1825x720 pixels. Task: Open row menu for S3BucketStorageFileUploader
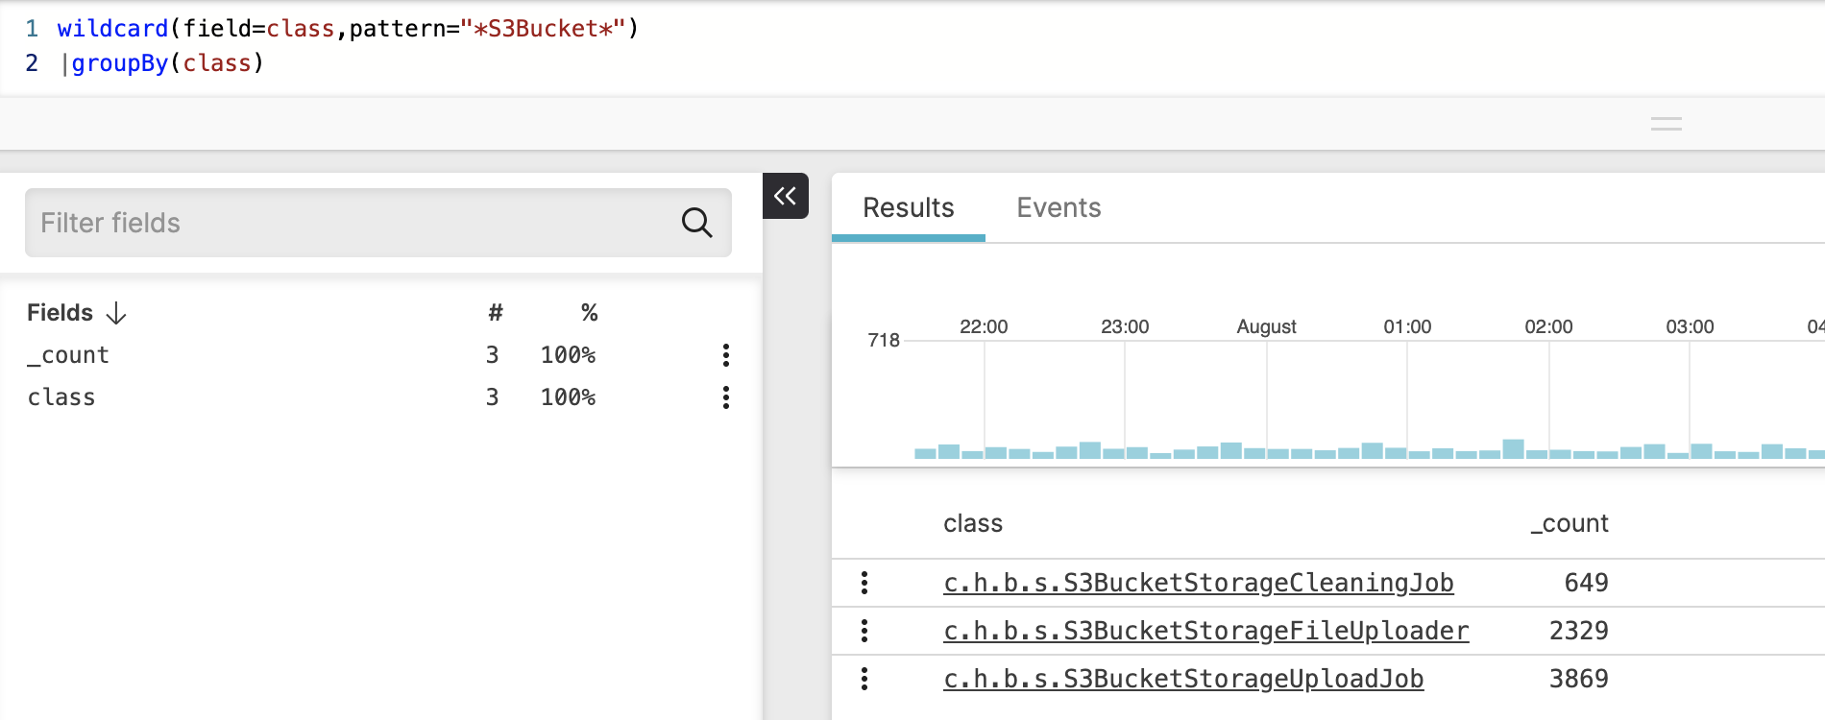pos(864,631)
